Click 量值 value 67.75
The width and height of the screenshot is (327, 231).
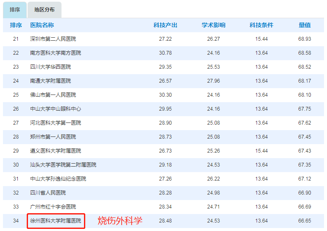pyautogui.click(x=305, y=109)
